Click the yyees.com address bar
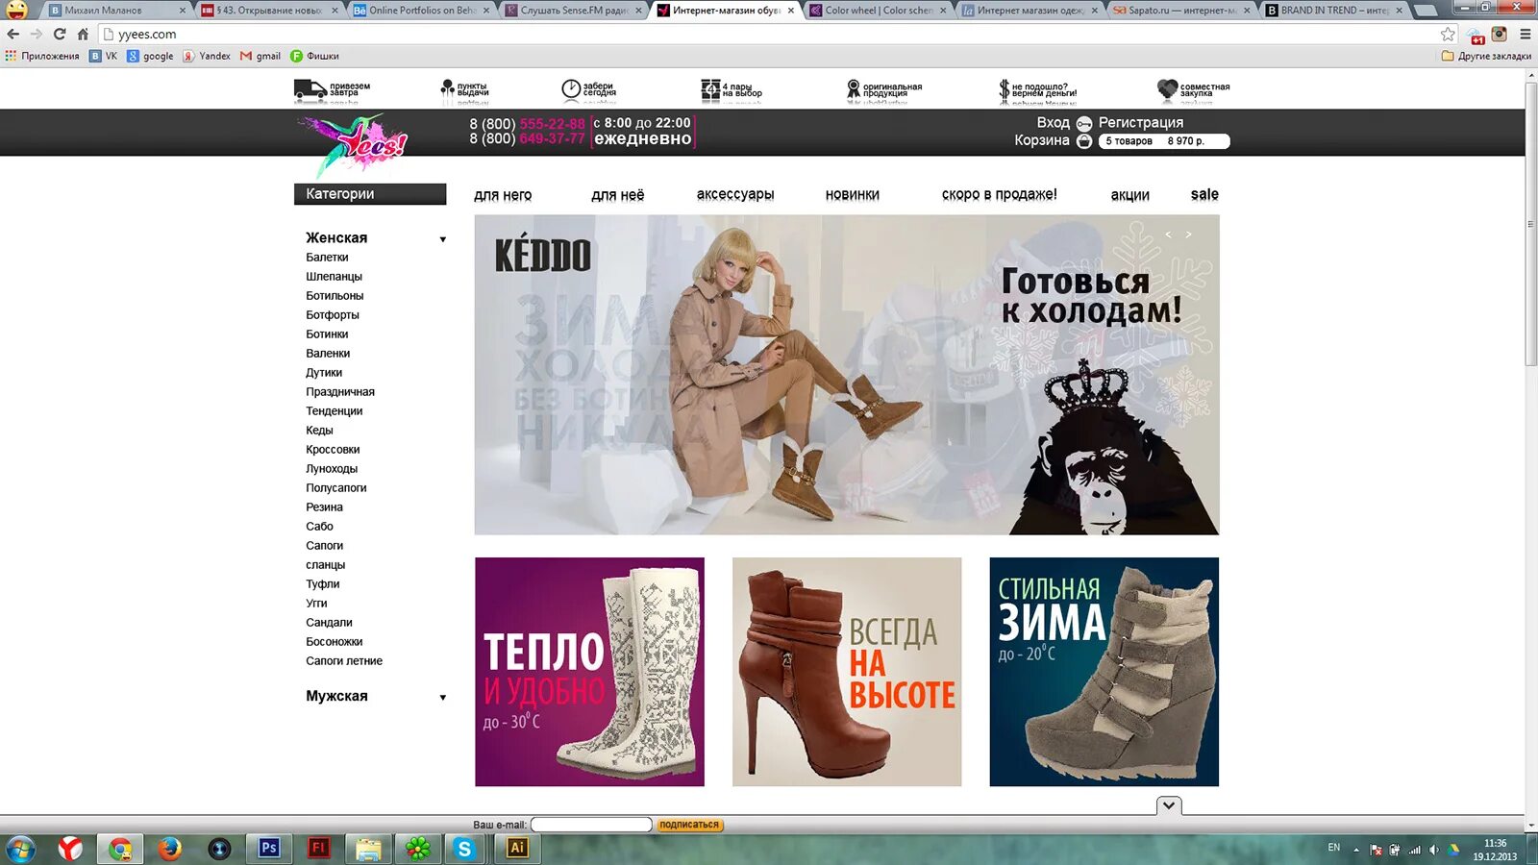Image resolution: width=1538 pixels, height=865 pixels. click(x=769, y=34)
